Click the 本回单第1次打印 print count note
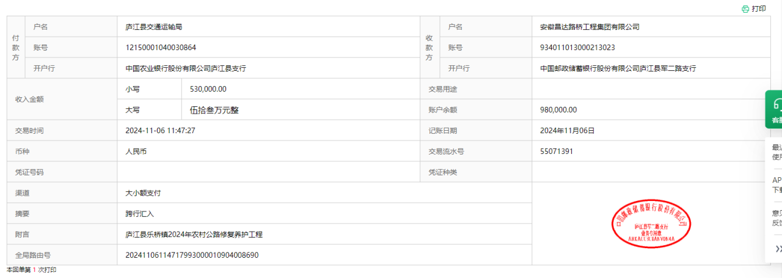This screenshot has width=782, height=278. point(32,270)
